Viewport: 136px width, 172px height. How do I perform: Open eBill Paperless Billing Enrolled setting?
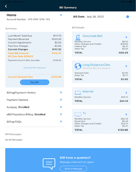pyautogui.click(x=34, y=114)
